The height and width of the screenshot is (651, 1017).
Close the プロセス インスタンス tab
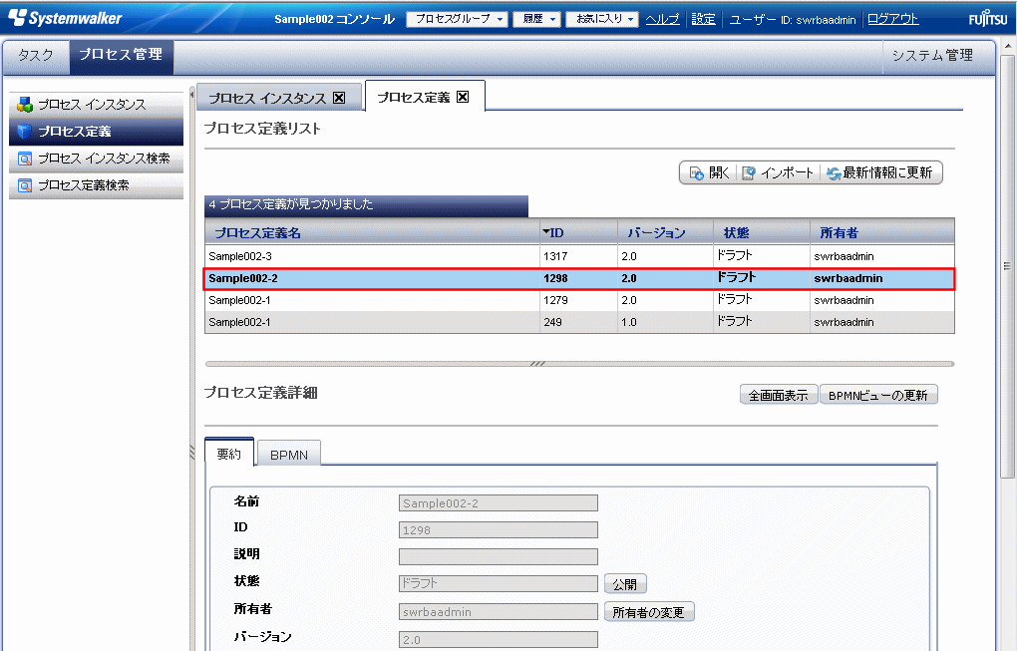(x=339, y=98)
